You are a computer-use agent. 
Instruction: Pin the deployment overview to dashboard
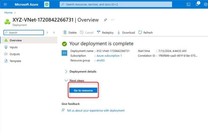pos(105,20)
